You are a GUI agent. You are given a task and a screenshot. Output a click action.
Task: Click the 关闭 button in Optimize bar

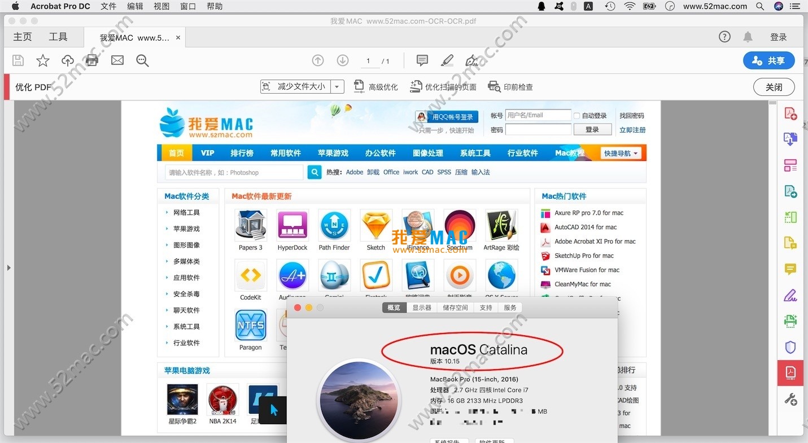click(x=774, y=87)
